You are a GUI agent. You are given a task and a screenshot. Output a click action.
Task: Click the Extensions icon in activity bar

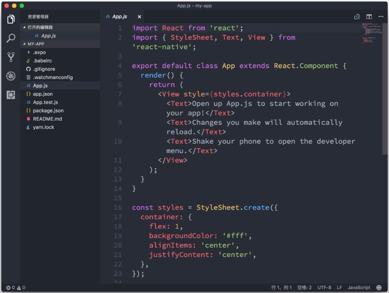(x=10, y=95)
